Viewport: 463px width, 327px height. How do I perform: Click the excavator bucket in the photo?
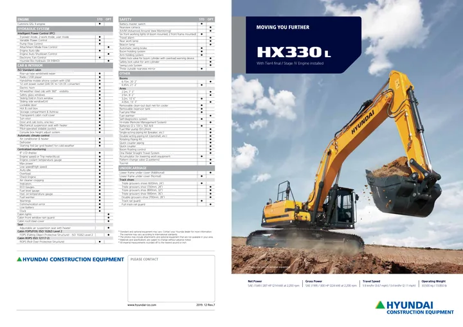(x=403, y=192)
